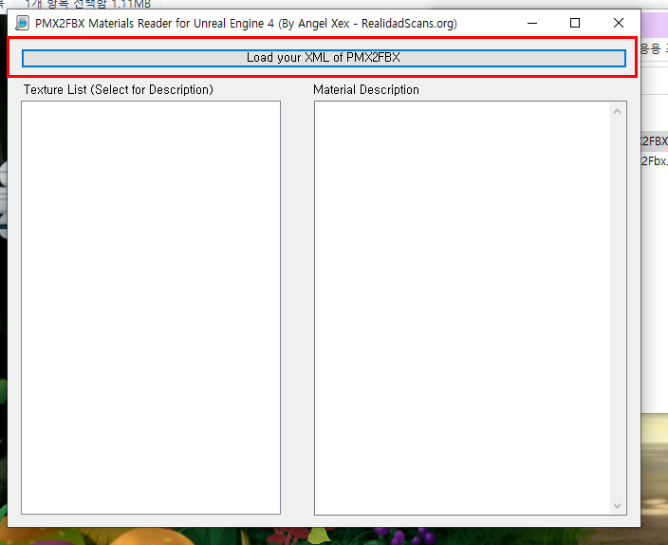Click the Material Description label
668x545 pixels.
click(366, 89)
